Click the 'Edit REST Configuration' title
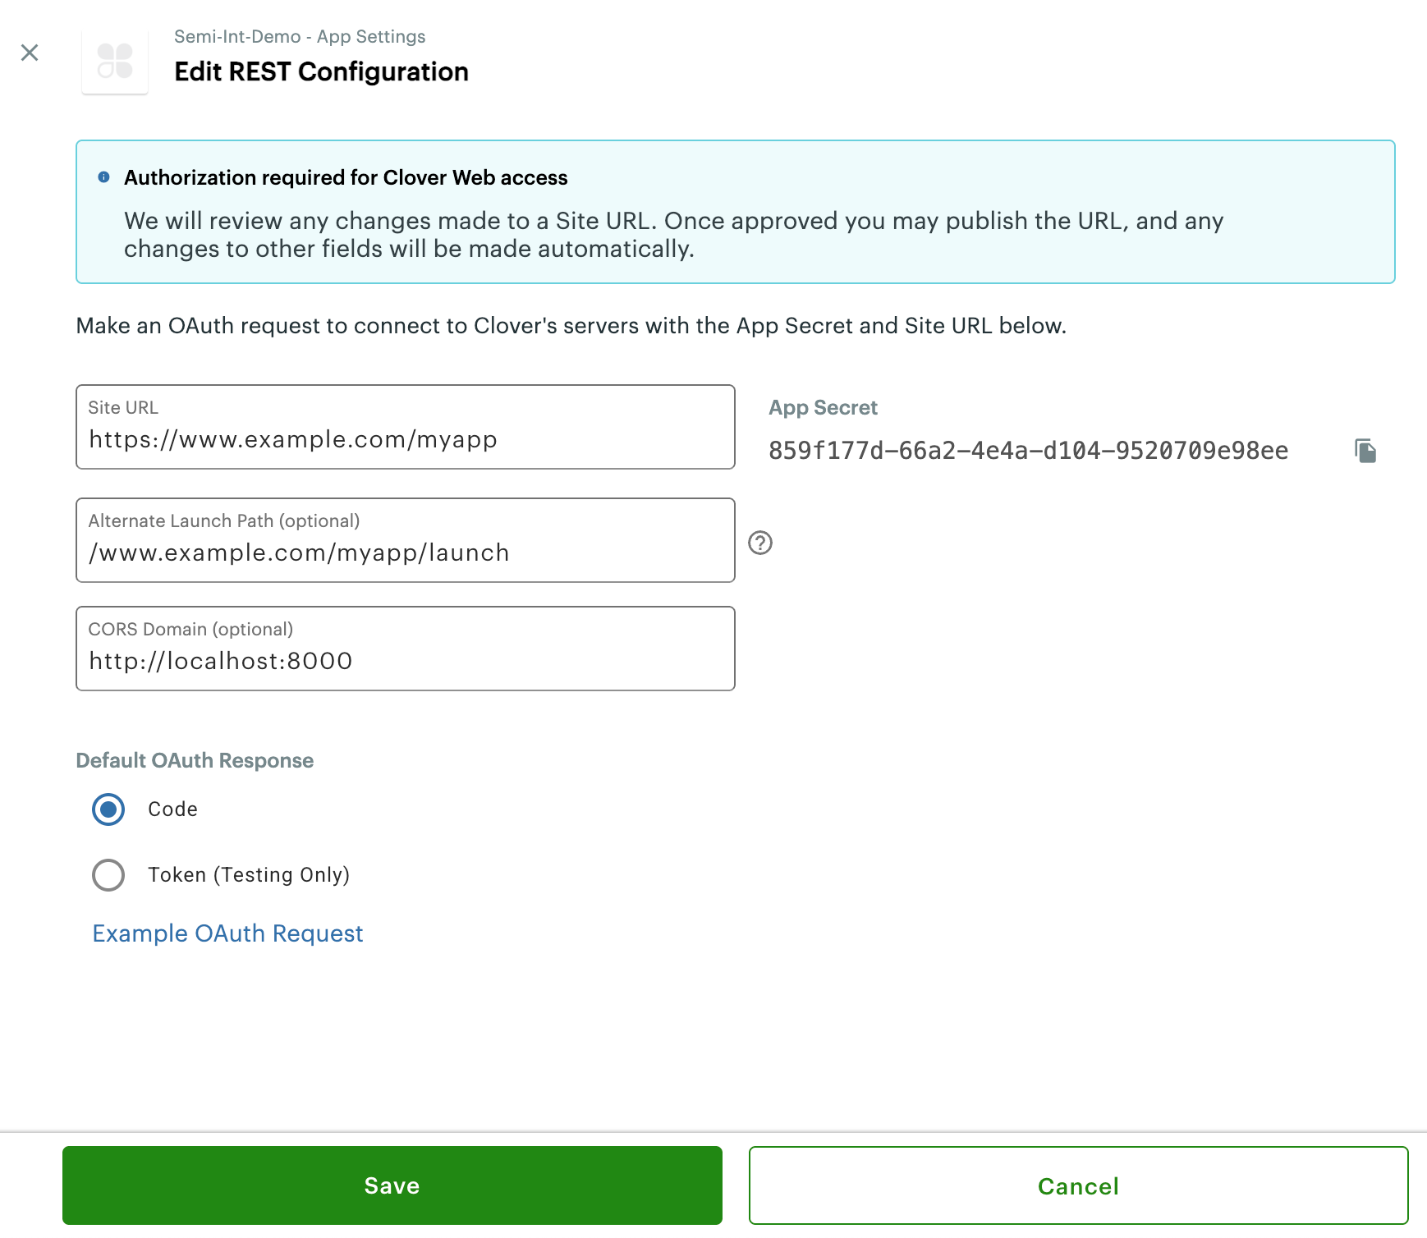 coord(321,72)
